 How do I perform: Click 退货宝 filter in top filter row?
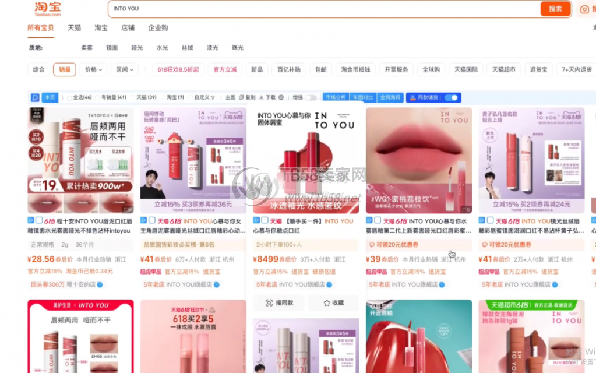pyautogui.click(x=538, y=69)
